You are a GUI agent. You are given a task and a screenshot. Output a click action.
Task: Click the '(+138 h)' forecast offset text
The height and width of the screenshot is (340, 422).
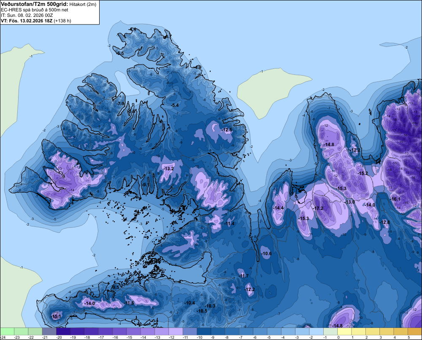coord(62,21)
